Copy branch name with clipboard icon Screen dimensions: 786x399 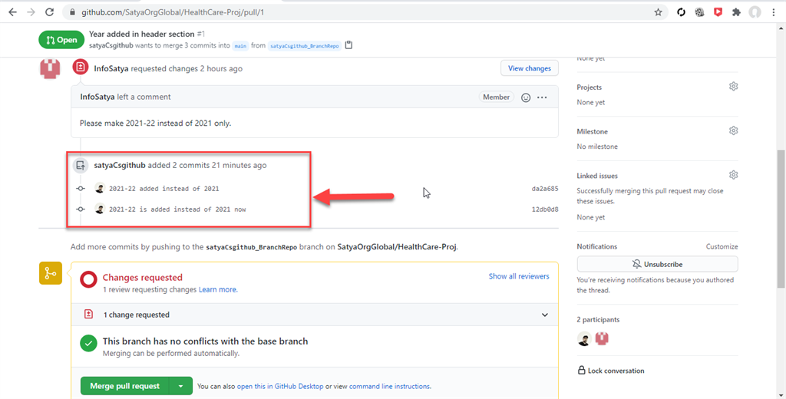point(349,45)
